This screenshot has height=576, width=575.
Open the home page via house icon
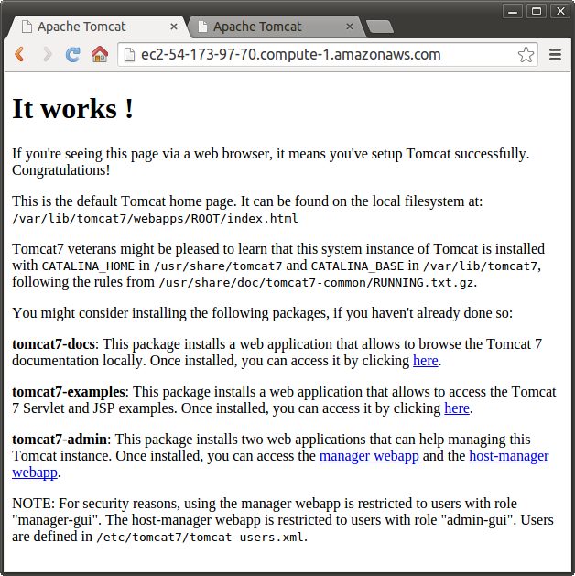point(100,54)
